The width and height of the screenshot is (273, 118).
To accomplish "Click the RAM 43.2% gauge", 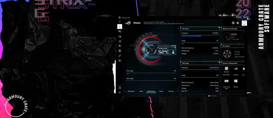I will 226,37.
